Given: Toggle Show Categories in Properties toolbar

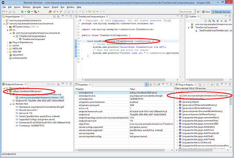Looking at the screenshot, I should [x=146, y=85].
